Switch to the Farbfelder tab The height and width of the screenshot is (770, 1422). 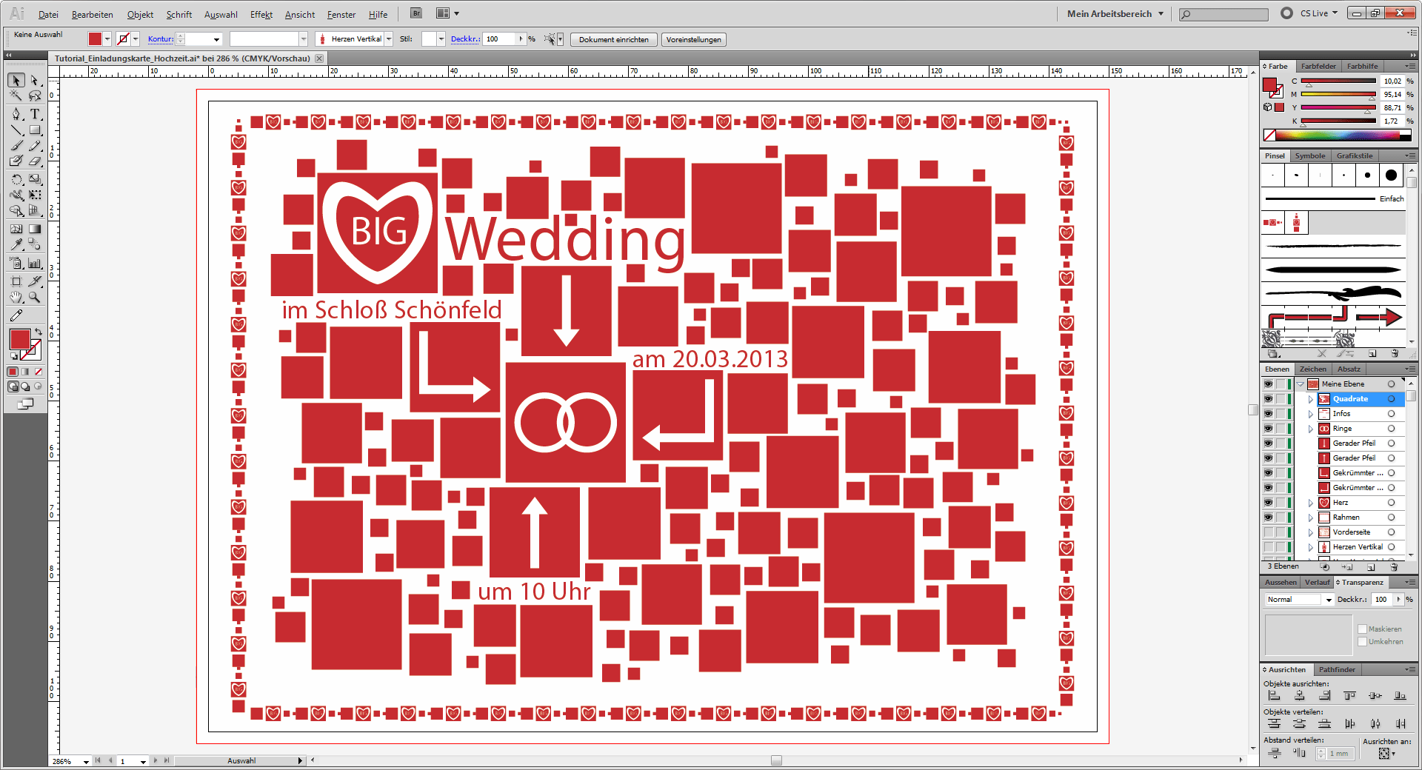coord(1318,67)
